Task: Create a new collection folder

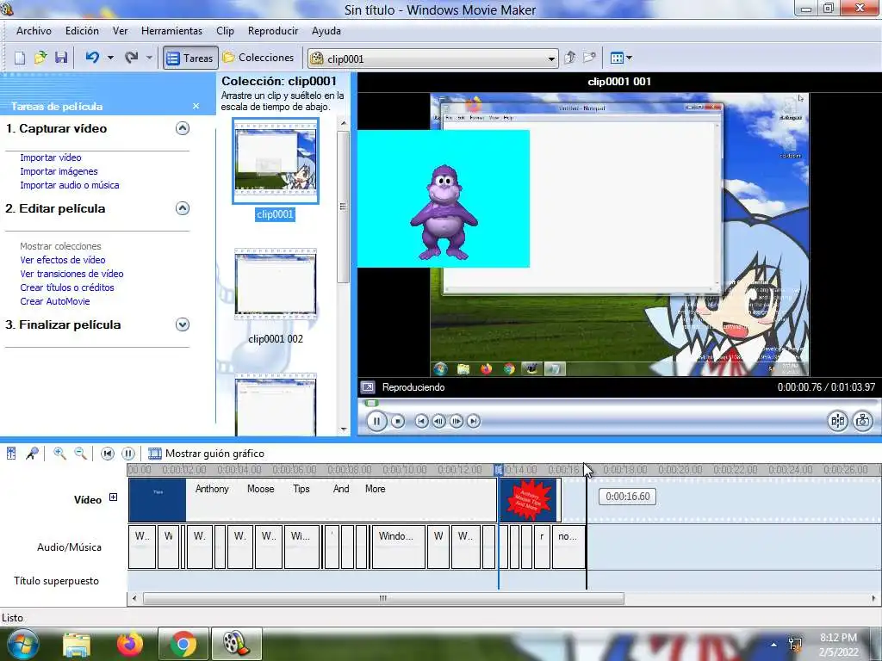Action: (589, 58)
